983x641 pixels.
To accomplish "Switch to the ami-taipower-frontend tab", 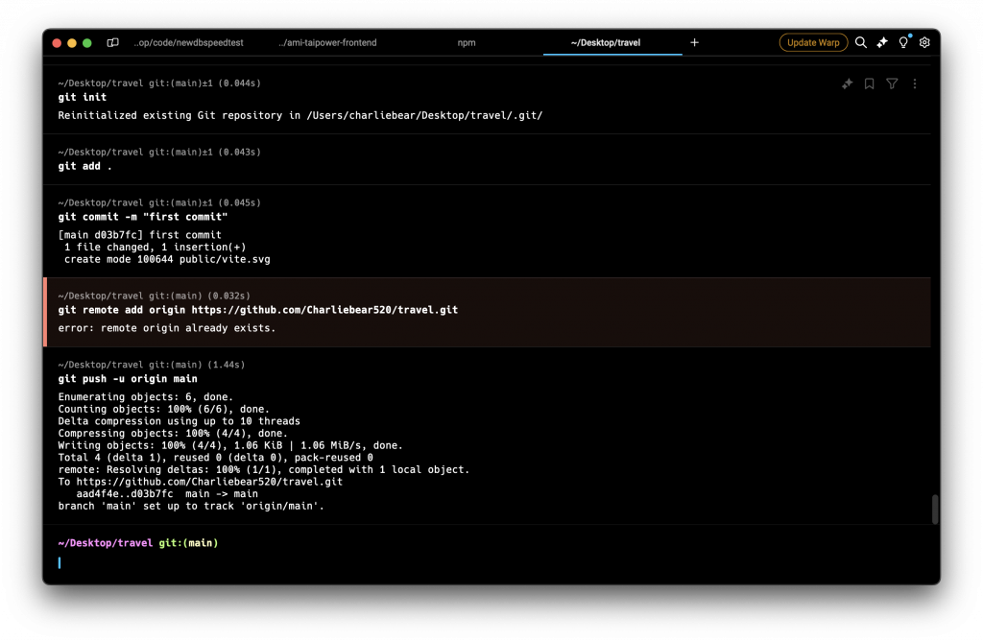I will pyautogui.click(x=328, y=42).
